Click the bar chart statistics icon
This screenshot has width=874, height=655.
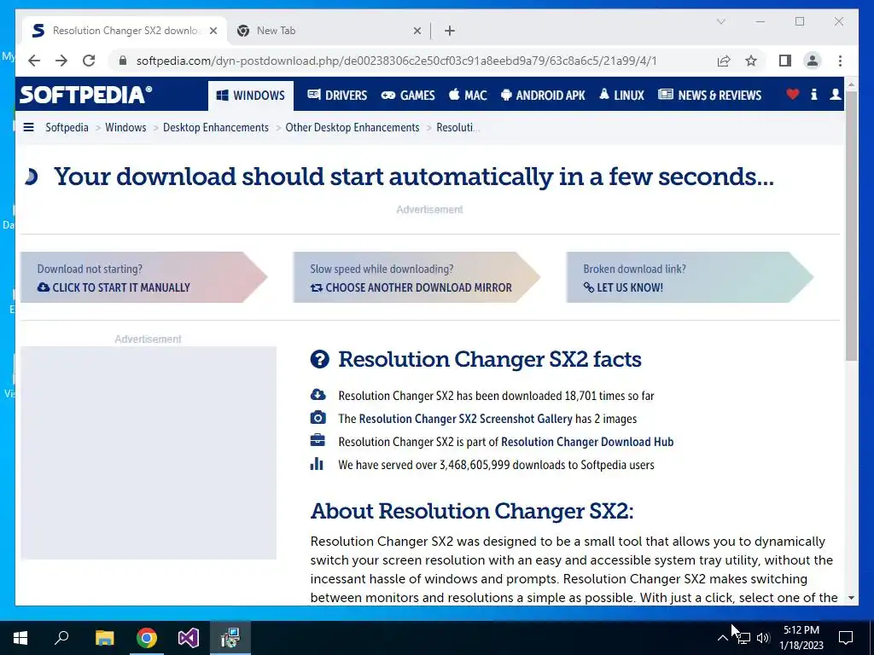[x=317, y=463]
